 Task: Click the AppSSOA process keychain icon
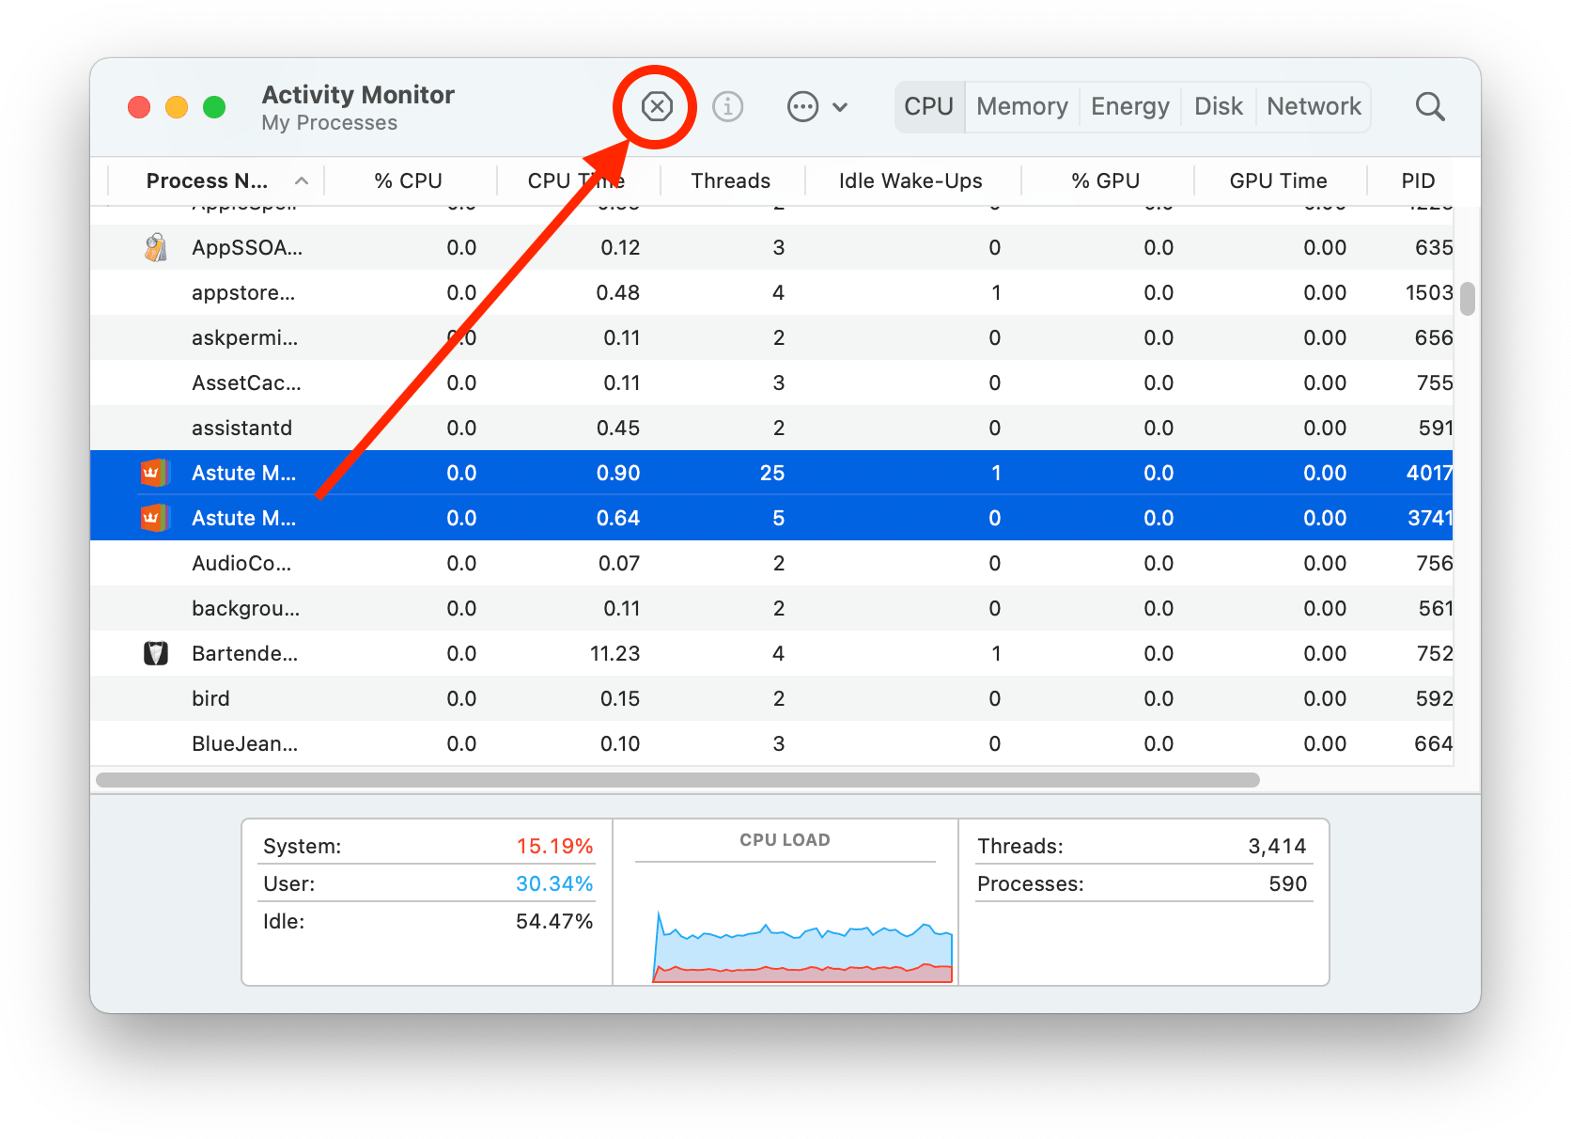tap(155, 248)
